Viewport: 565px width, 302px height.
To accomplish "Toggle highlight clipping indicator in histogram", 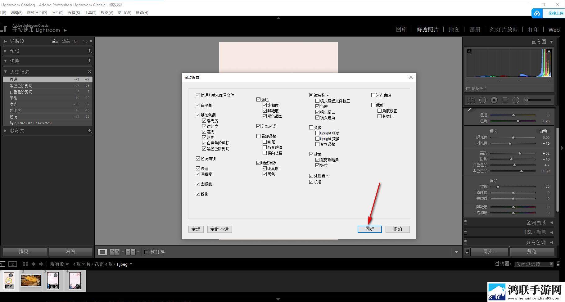I will click(549, 51).
